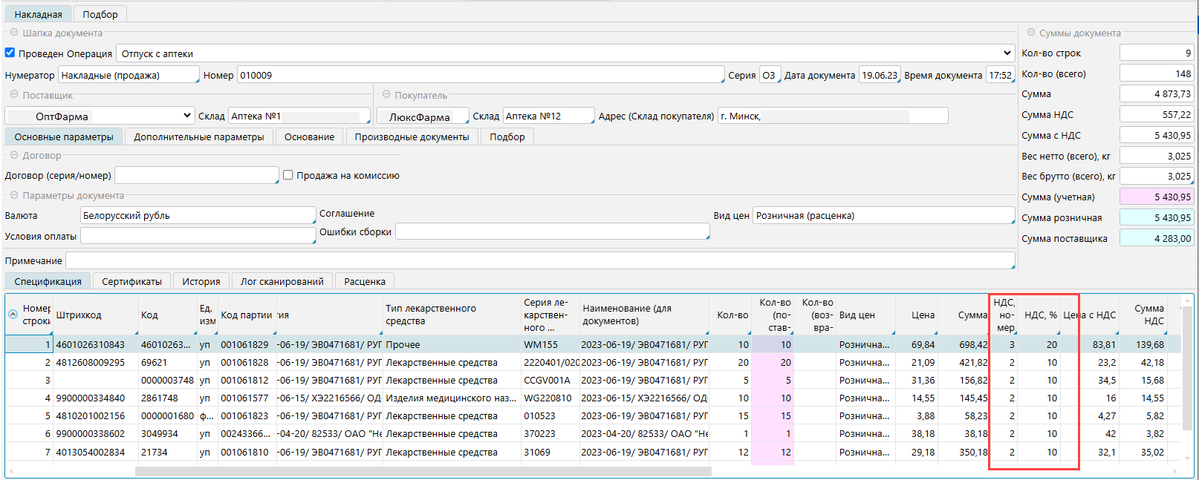Uncheck the Проведен checkbox
The height and width of the screenshot is (480, 1199).
click(10, 53)
